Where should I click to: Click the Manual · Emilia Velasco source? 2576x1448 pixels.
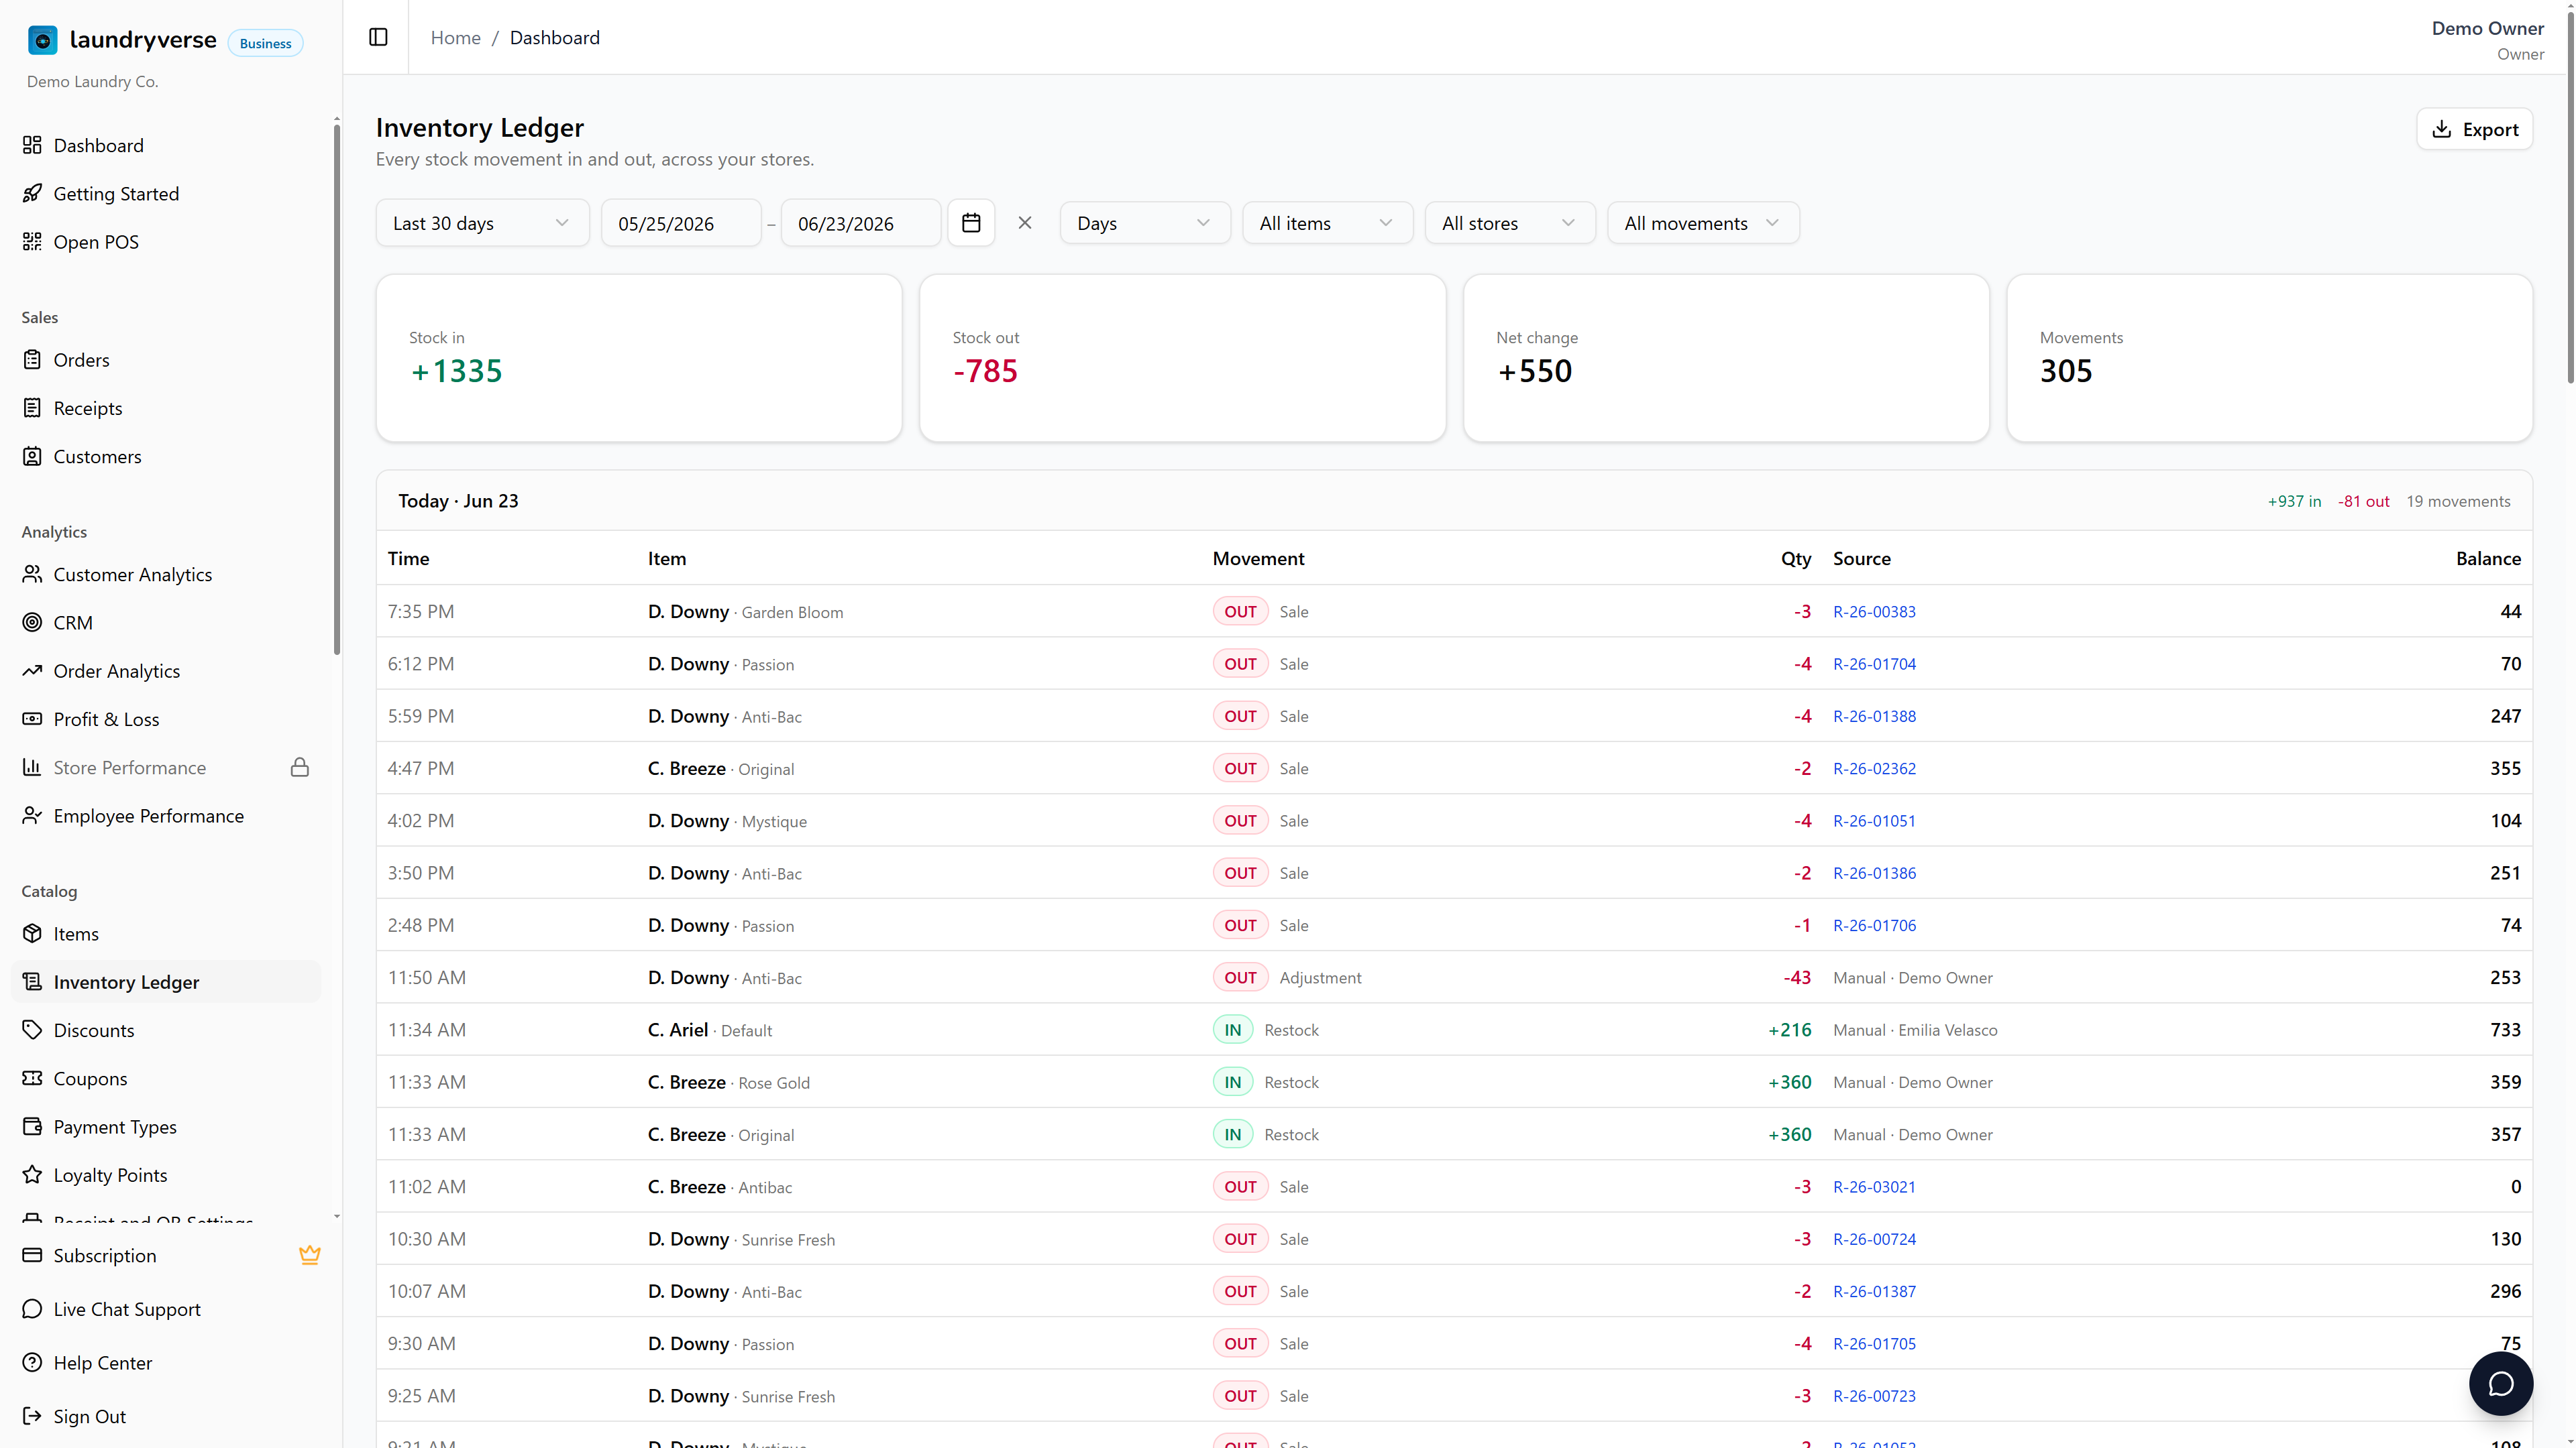(1915, 1030)
